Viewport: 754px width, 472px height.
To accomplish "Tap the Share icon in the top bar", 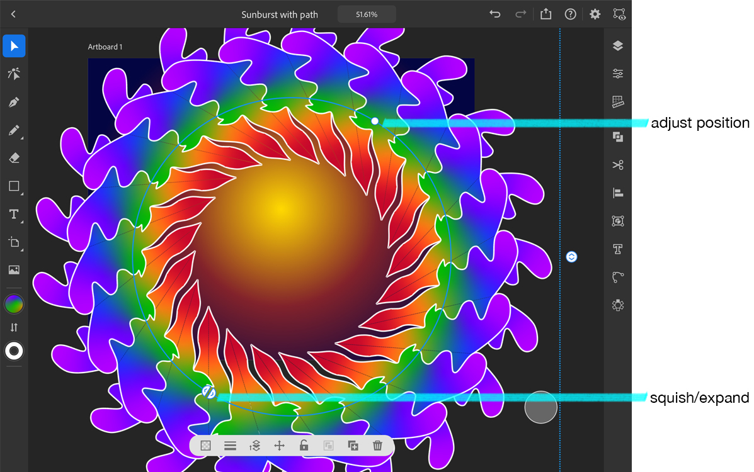I will (x=546, y=13).
